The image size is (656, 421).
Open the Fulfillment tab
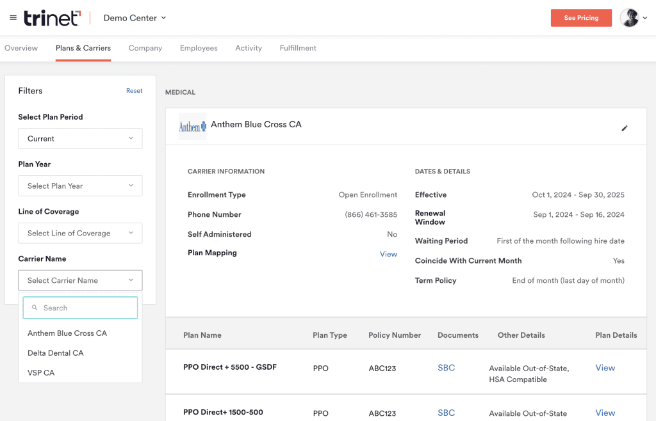click(298, 48)
